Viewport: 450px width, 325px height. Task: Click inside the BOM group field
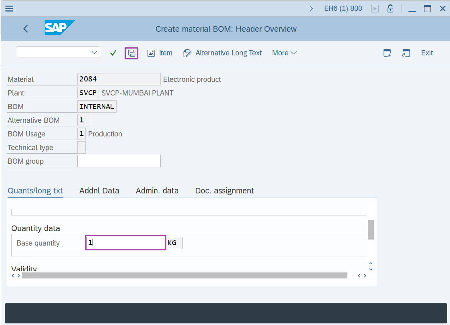pos(119,161)
